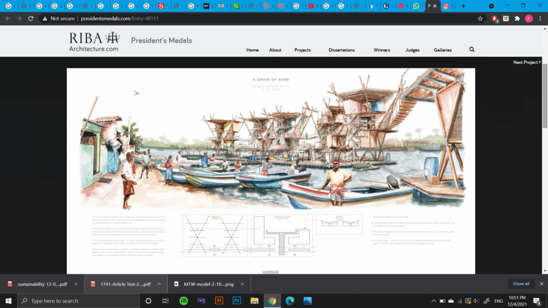Open Photoshop from the taskbar

(236, 301)
